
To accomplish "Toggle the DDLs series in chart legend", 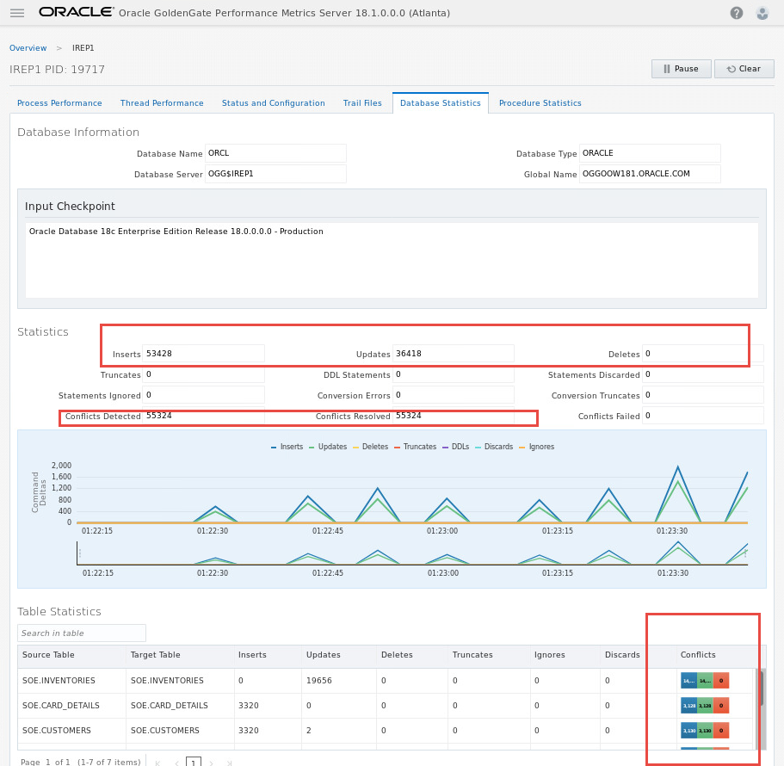I will point(455,447).
